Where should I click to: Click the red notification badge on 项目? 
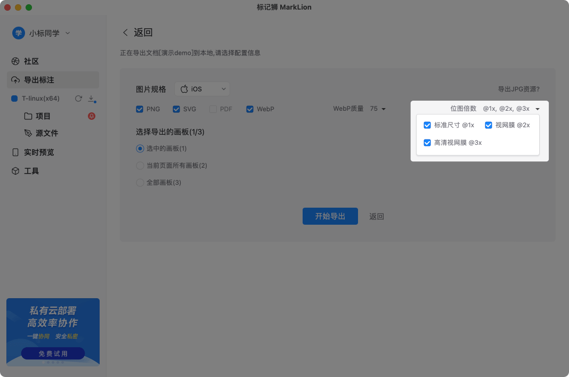pos(91,116)
